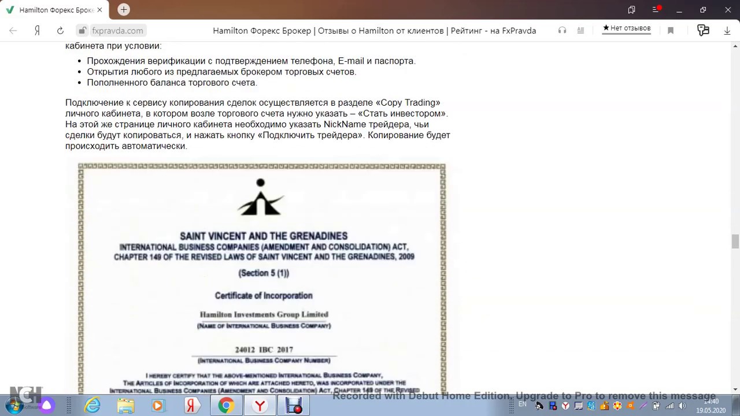The width and height of the screenshot is (740, 416).
Task: Open Windows Explorer from the taskbar
Action: coord(125,406)
